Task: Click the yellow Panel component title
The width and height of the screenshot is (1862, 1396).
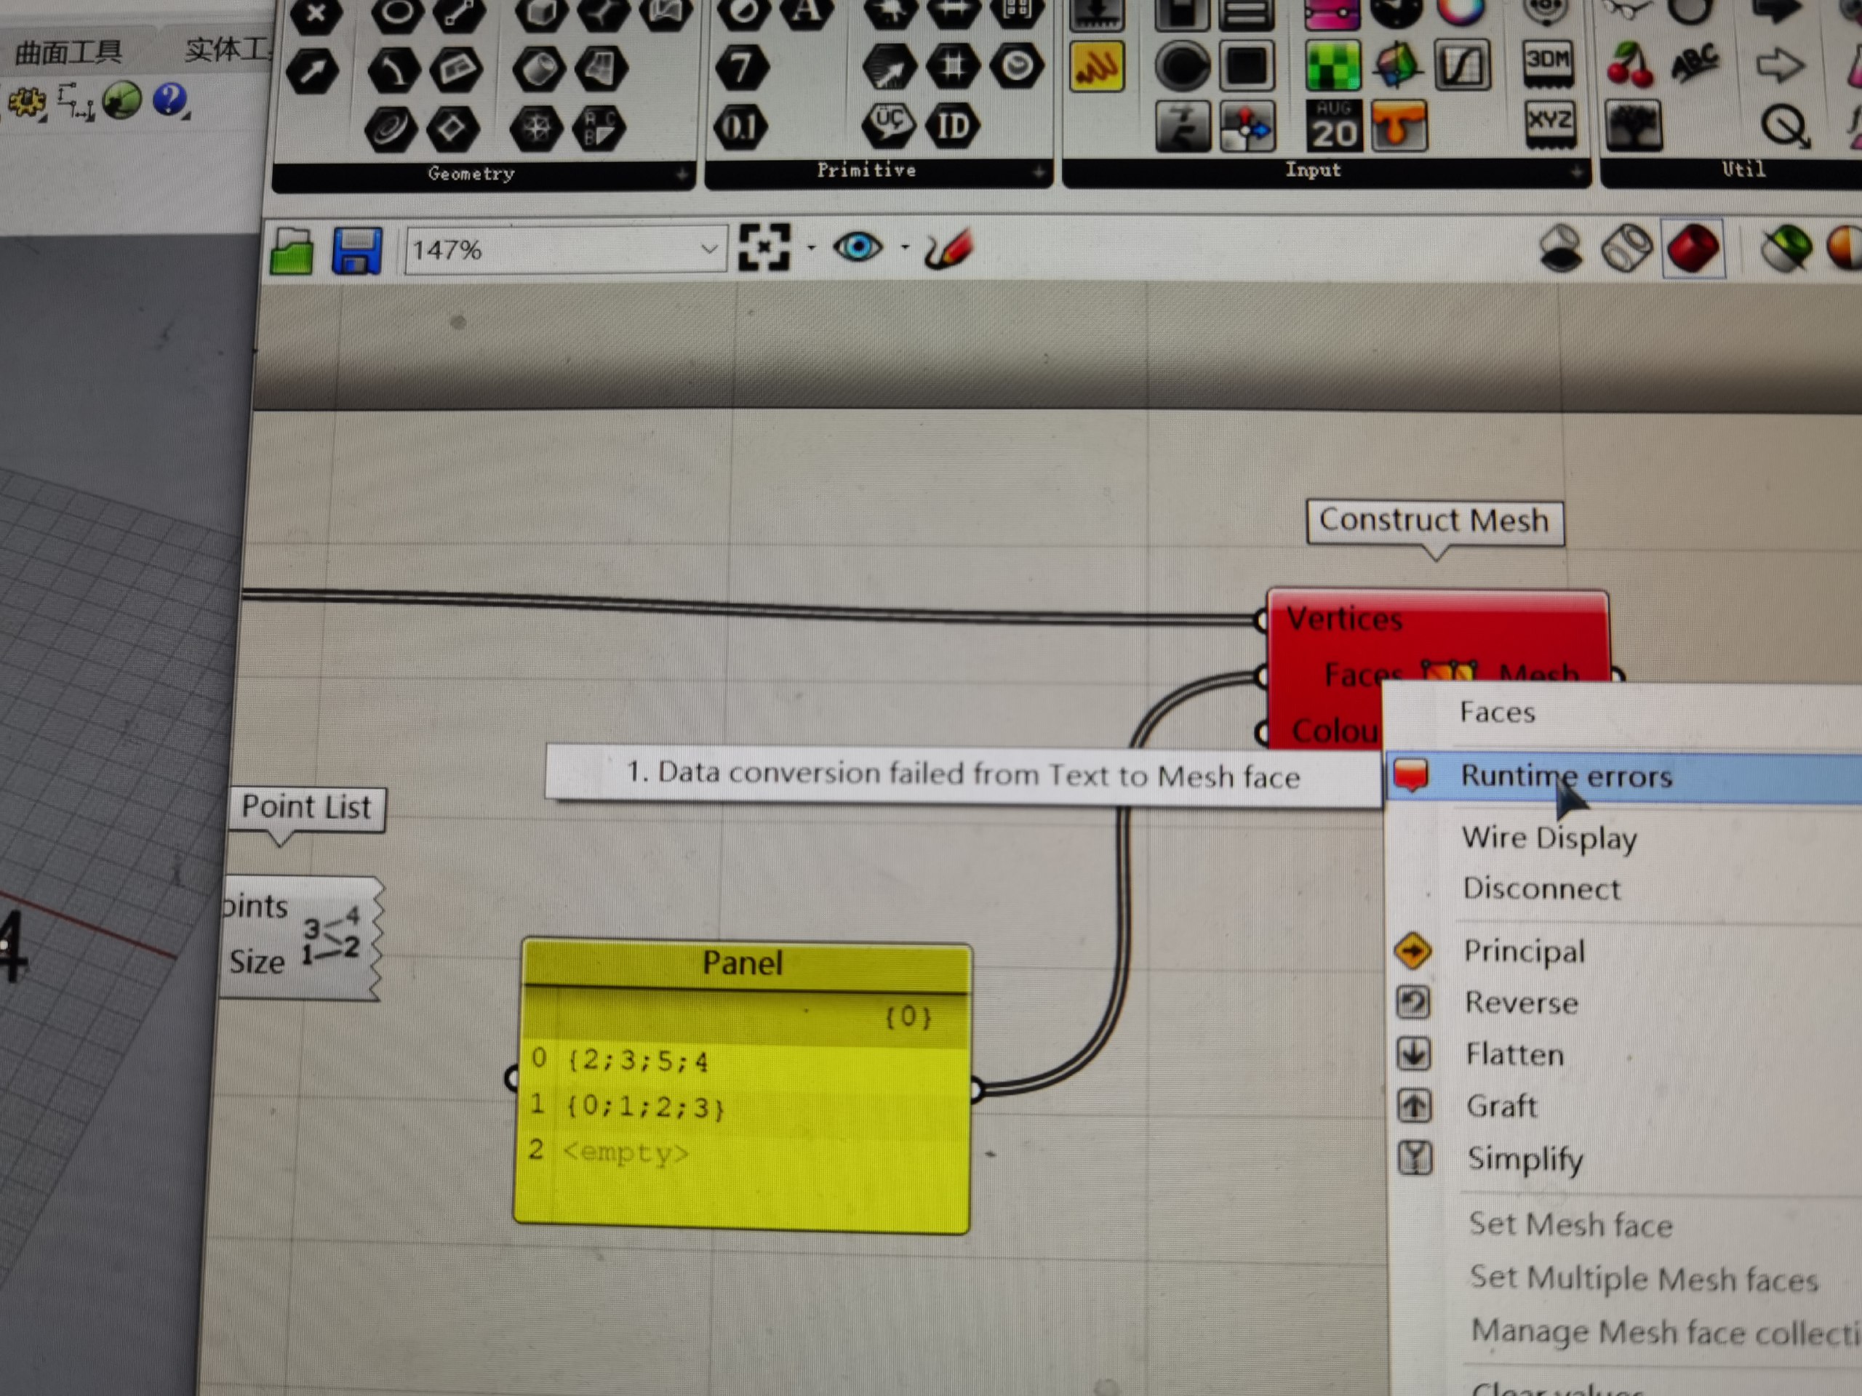Action: coord(743,963)
